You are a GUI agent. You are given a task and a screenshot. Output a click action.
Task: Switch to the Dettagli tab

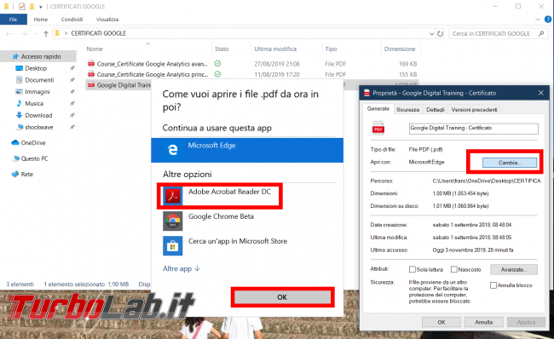pos(436,110)
